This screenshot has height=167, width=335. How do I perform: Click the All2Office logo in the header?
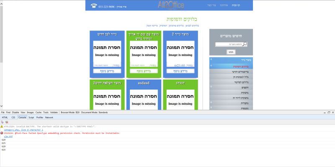point(171,5)
